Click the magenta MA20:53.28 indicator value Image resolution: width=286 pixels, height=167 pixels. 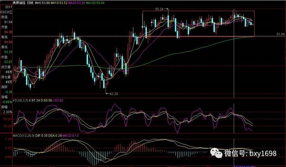[77, 3]
